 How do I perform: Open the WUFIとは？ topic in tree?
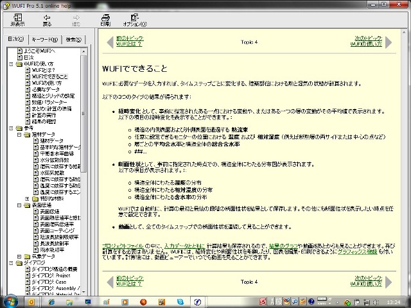point(43,70)
